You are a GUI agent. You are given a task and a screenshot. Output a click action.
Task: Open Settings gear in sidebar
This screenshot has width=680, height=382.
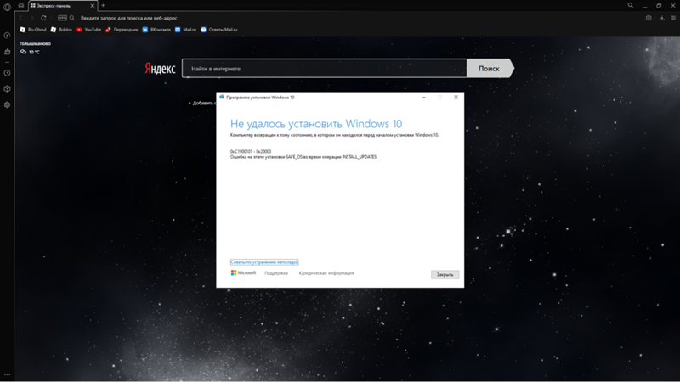(x=7, y=104)
